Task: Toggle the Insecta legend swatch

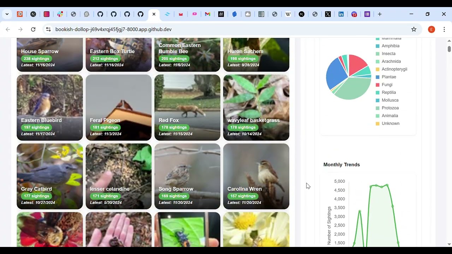Action: [377, 54]
